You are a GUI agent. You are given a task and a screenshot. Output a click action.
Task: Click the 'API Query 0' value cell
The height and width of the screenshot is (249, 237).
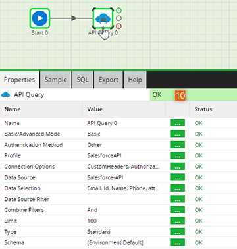(x=102, y=123)
